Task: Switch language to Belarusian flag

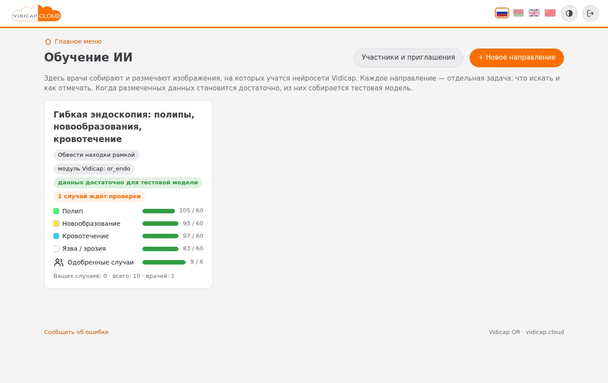Action: coord(518,13)
